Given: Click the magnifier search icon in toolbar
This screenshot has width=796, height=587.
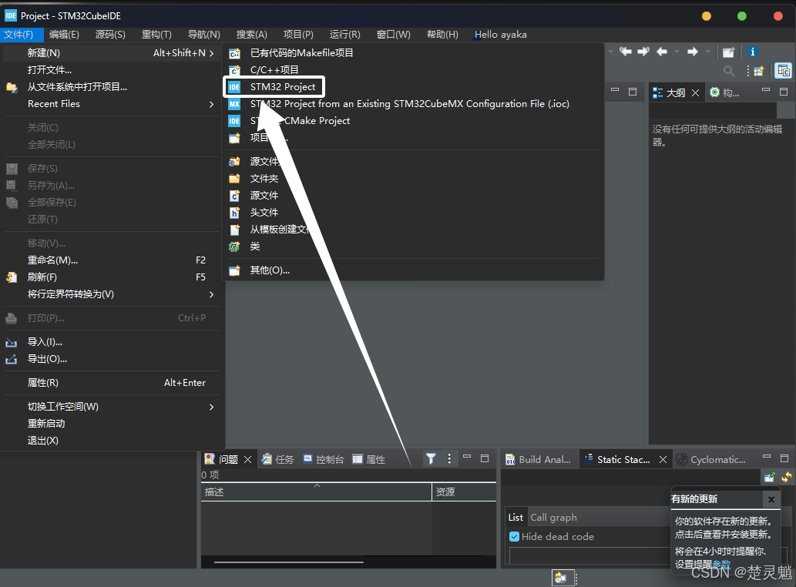Looking at the screenshot, I should 728,71.
